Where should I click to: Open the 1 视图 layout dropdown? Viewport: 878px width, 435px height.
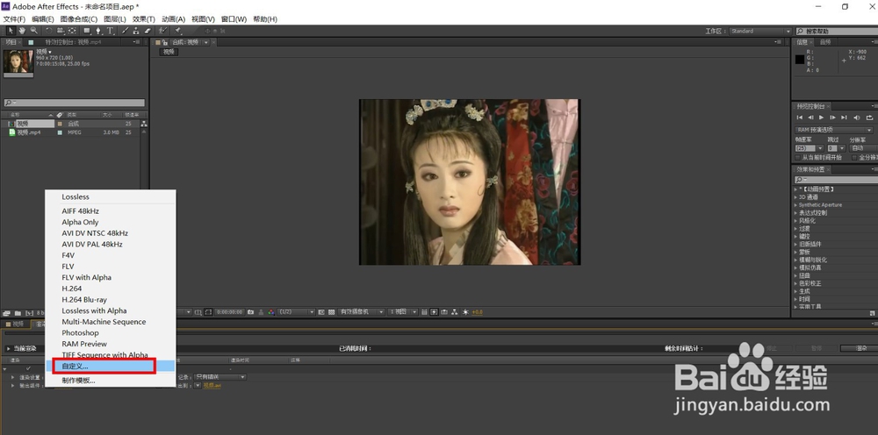(x=403, y=312)
